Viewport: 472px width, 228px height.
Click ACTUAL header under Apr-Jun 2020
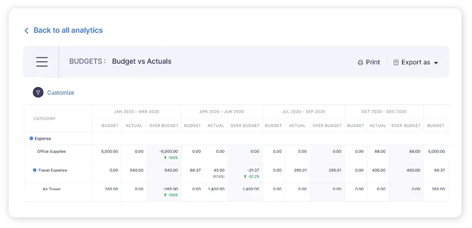pos(216,126)
